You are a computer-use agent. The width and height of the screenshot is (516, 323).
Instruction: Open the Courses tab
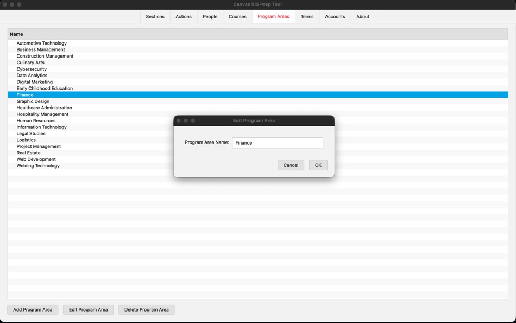click(x=237, y=17)
